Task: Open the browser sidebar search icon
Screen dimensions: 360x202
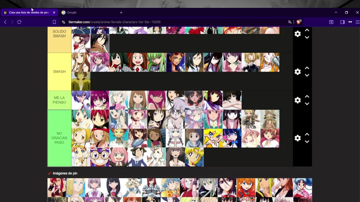Action: click(x=331, y=22)
